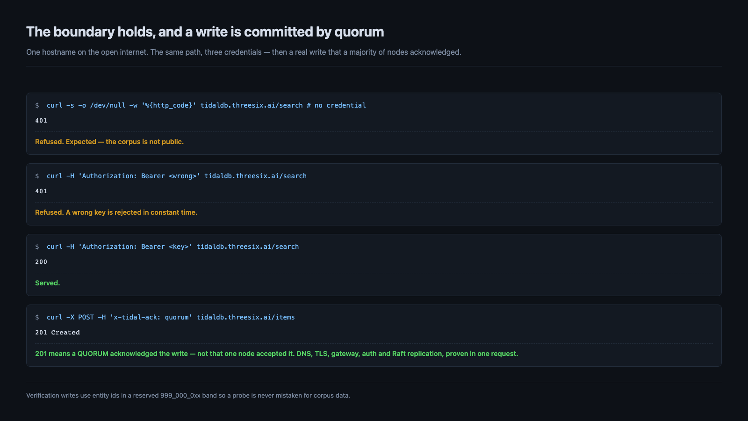The image size is (748, 421).
Task: Click the curl -X POST quorum command
Action: (x=171, y=317)
